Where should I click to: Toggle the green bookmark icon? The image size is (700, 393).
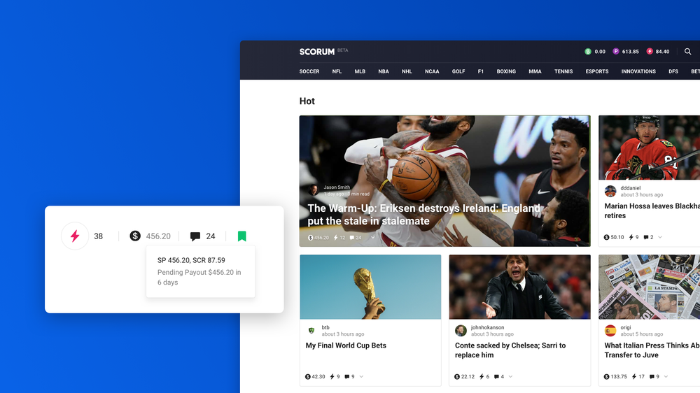[242, 236]
